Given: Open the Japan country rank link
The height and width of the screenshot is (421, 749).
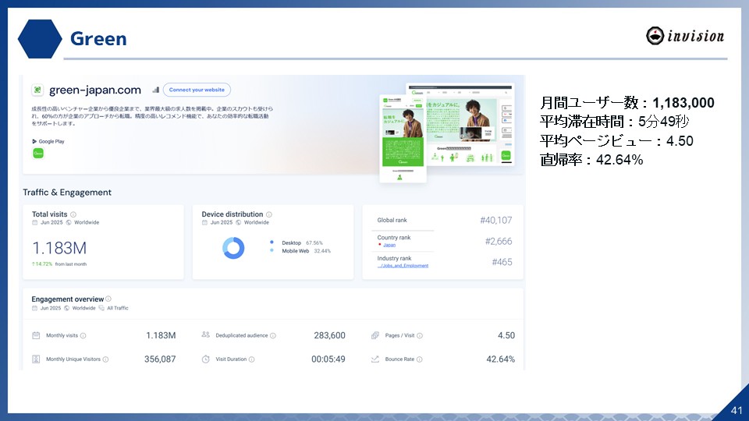Looking at the screenshot, I should [x=389, y=245].
